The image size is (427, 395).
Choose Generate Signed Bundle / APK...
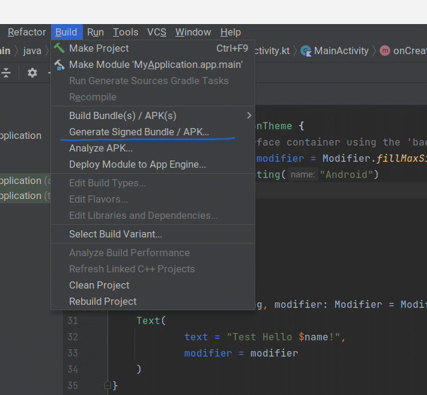tap(153, 132)
